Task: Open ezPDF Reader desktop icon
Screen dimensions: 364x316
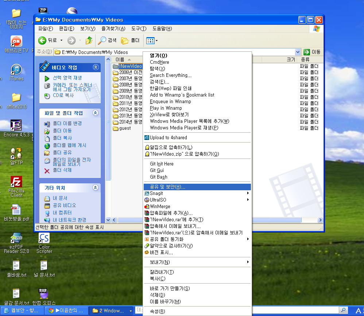Action: 16,243
